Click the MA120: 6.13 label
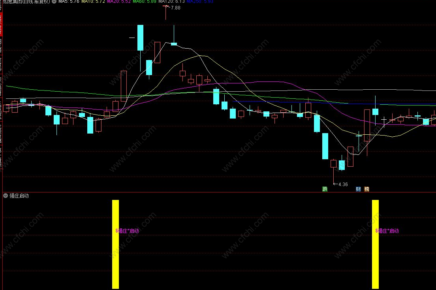 pyautogui.click(x=171, y=2)
